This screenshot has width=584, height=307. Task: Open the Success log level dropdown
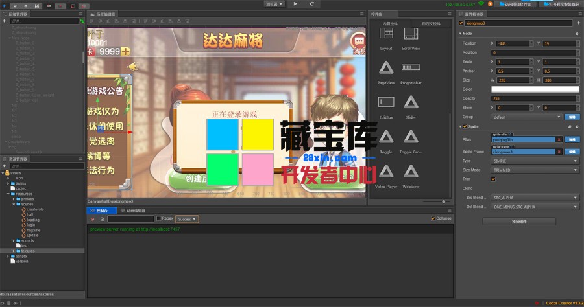click(x=187, y=219)
